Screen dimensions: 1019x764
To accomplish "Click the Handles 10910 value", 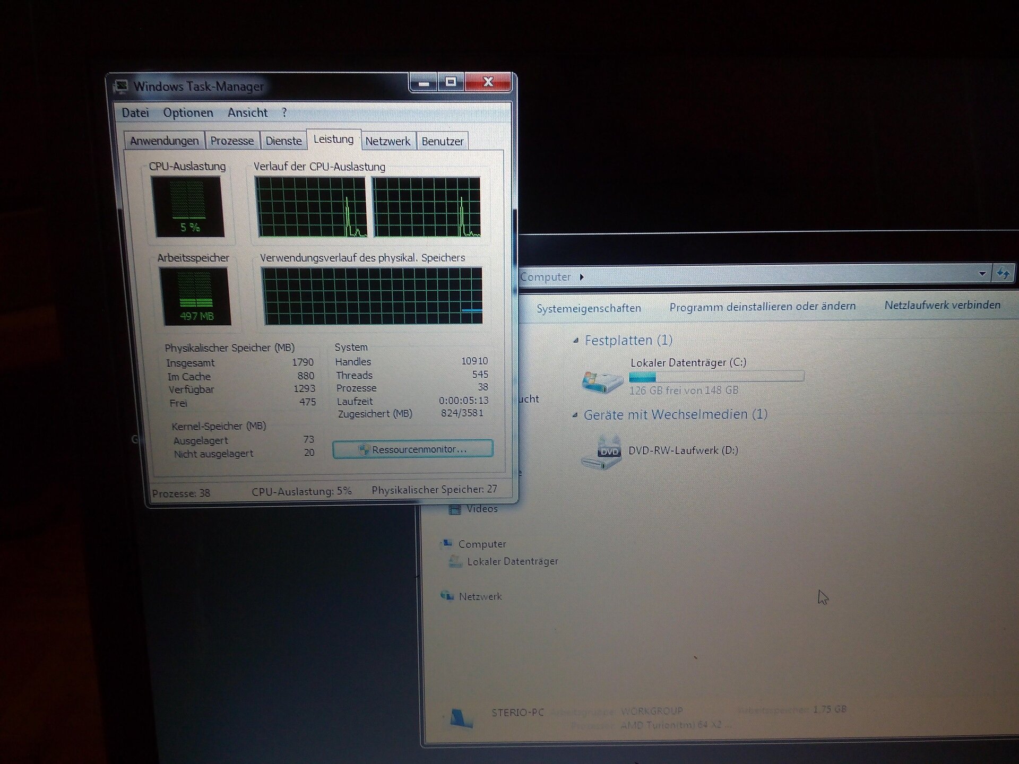I will click(474, 361).
